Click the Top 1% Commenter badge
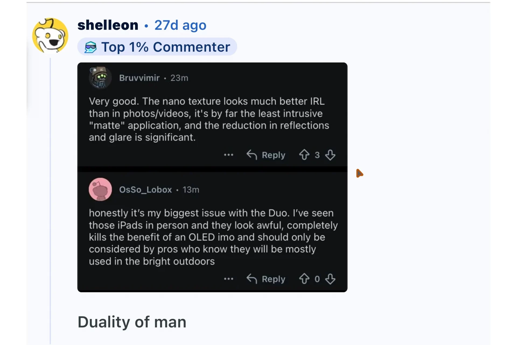 pyautogui.click(x=157, y=47)
